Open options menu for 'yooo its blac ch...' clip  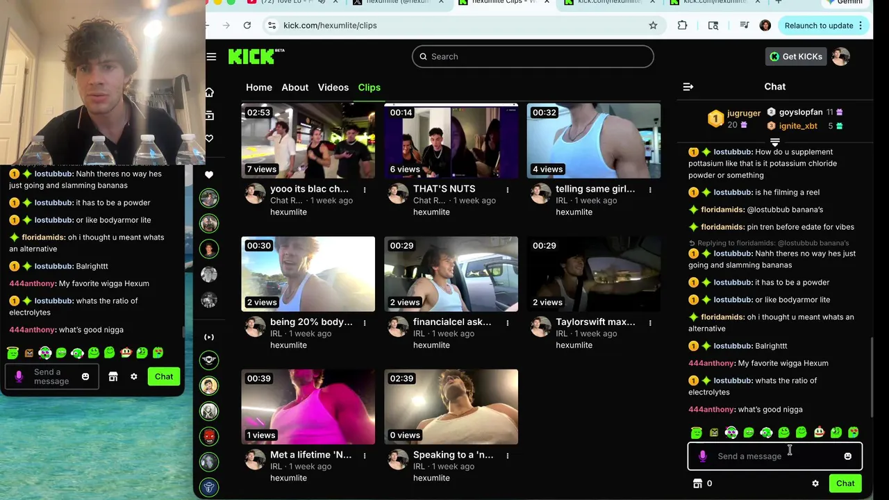point(365,190)
